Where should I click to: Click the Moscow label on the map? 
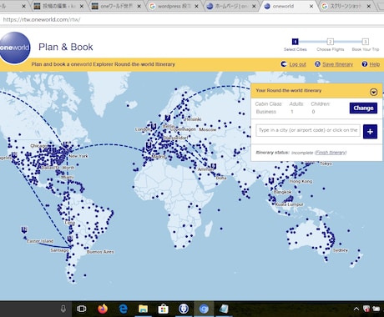click(207, 129)
